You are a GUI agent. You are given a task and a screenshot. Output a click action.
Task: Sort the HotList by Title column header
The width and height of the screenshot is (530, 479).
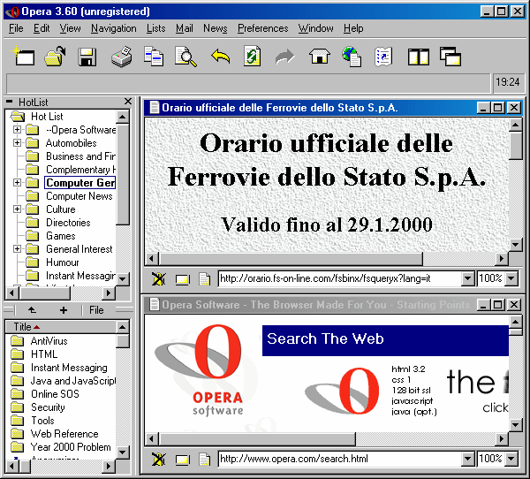[x=26, y=327]
